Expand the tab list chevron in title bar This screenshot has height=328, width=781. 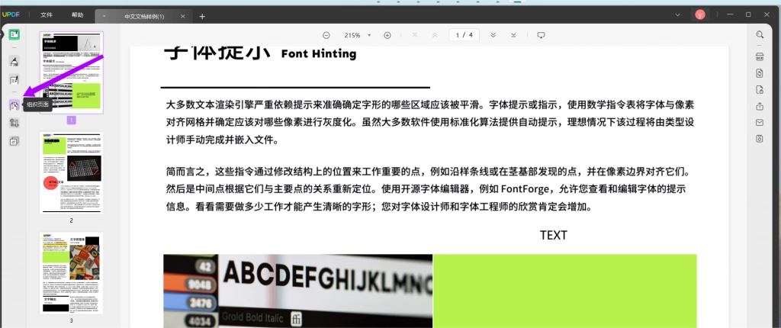[x=677, y=15]
